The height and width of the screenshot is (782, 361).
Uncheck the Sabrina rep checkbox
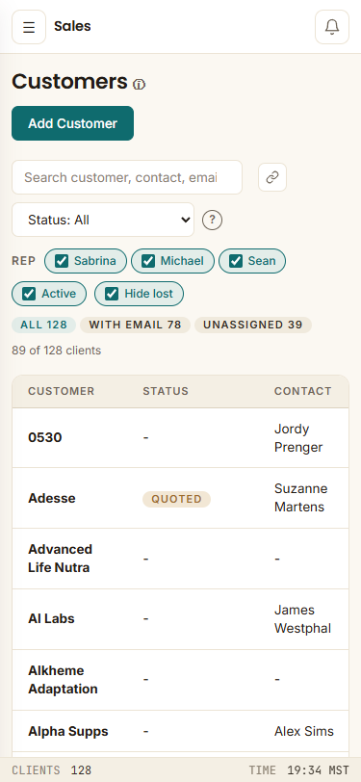[x=62, y=261]
